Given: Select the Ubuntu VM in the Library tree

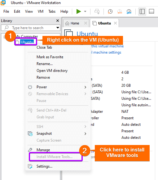Looking at the screenshot, I should (x=27, y=42).
